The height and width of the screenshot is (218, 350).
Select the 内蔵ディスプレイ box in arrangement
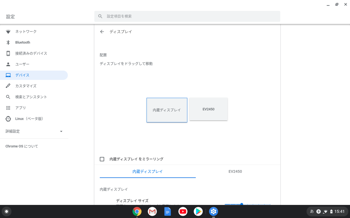167,110
